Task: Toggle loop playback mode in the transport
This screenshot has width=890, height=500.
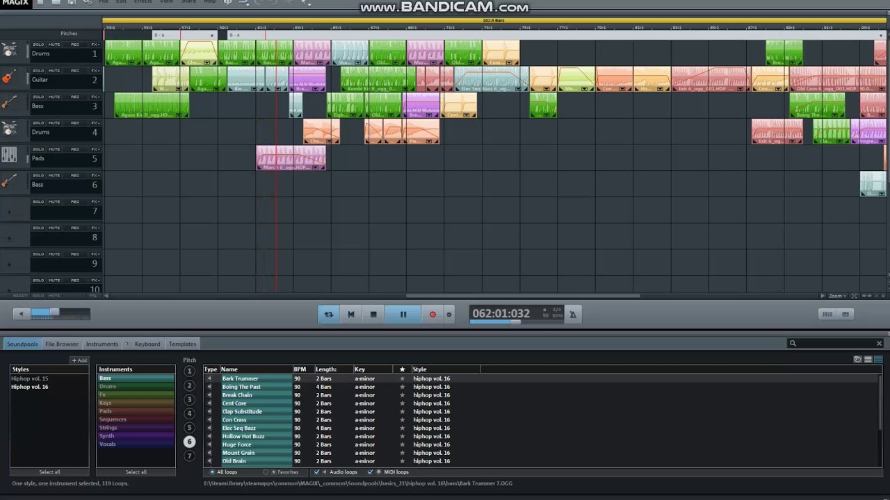Action: coord(328,315)
